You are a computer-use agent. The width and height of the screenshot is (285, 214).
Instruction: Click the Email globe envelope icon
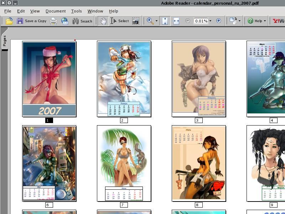65,21
